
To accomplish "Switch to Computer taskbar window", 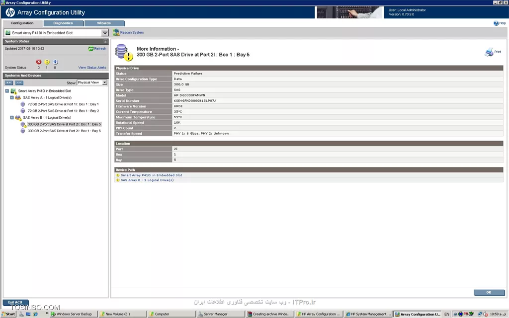I will (x=171, y=314).
